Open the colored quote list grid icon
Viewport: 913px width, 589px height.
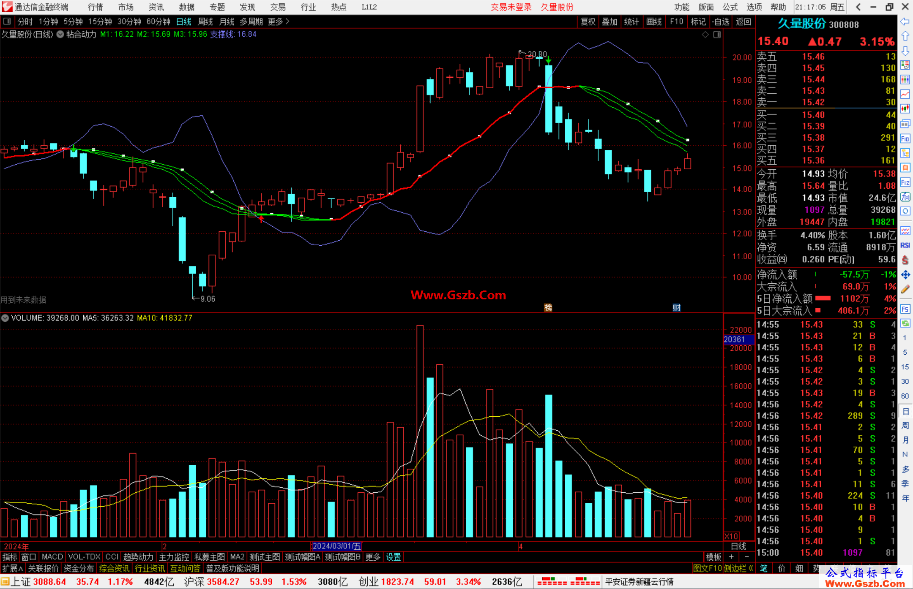click(x=905, y=79)
